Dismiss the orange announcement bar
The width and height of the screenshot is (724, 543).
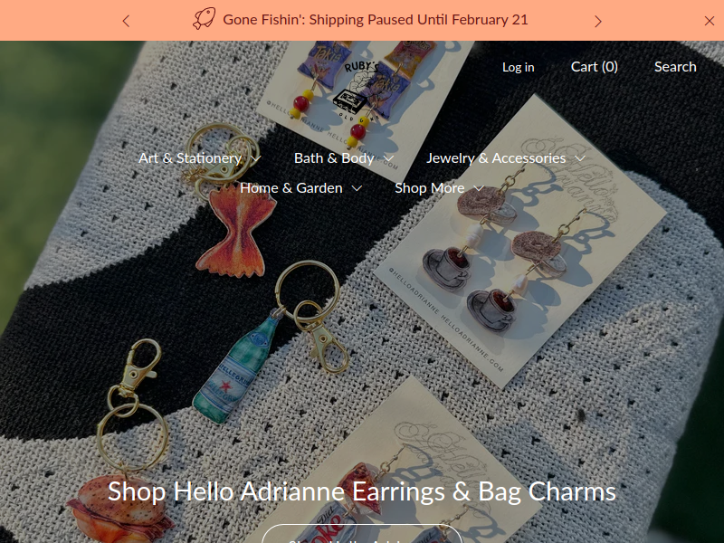tap(710, 21)
